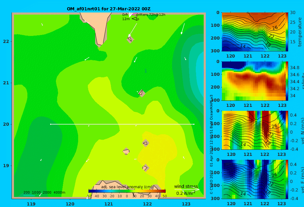This screenshot has height=207, width=304.
Task: Click the island marker near 19.35°N, 121.45°E
Action: click(x=126, y=151)
